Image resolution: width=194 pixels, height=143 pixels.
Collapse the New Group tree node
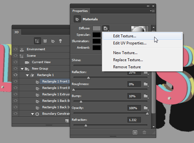pos(22,69)
